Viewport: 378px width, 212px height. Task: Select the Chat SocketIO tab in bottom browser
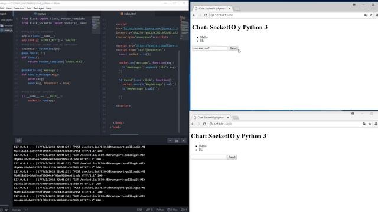click(210, 118)
